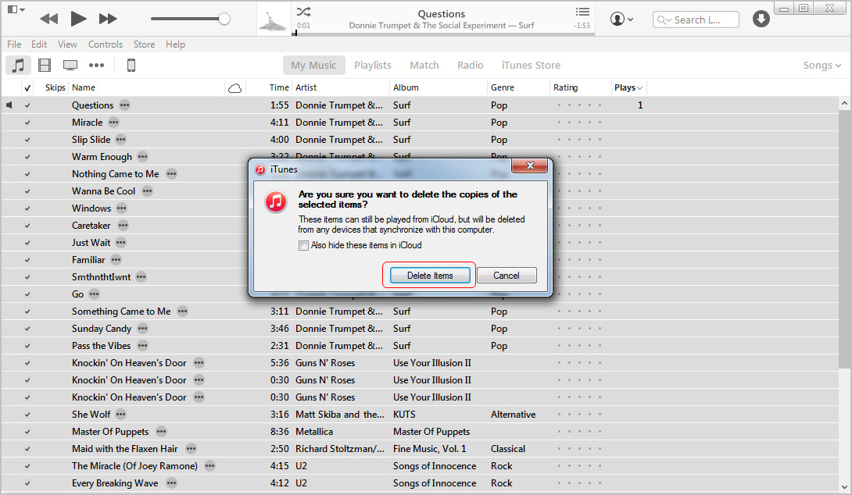Click the album artwork thumbnail in the player

pyautogui.click(x=274, y=19)
